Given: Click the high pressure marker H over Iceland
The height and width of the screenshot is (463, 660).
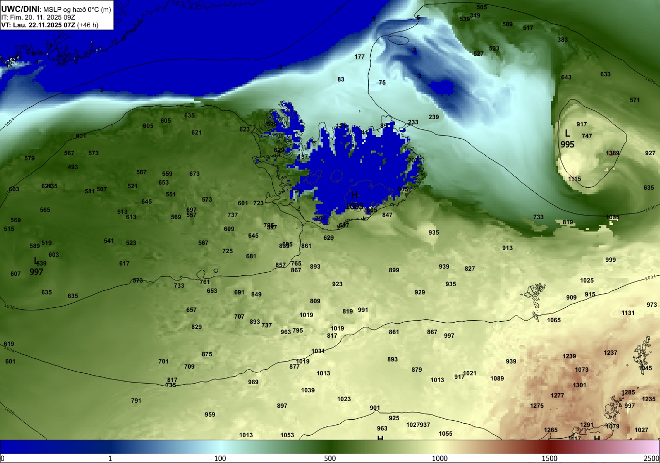Looking at the screenshot, I should click(355, 195).
